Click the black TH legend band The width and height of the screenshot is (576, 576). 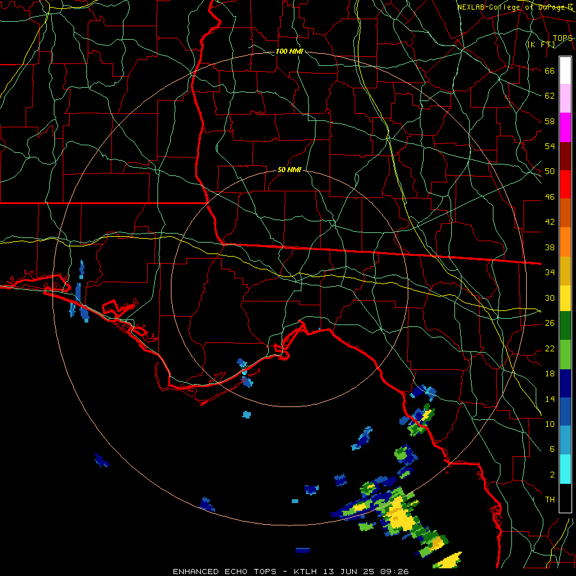point(565,498)
